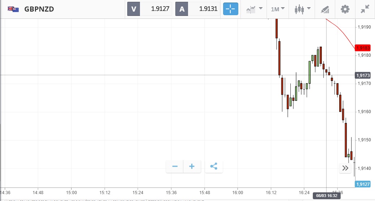Screen dimensions: 375x201
Task: Jump to latest candle with double-chevron
Action: (345, 168)
